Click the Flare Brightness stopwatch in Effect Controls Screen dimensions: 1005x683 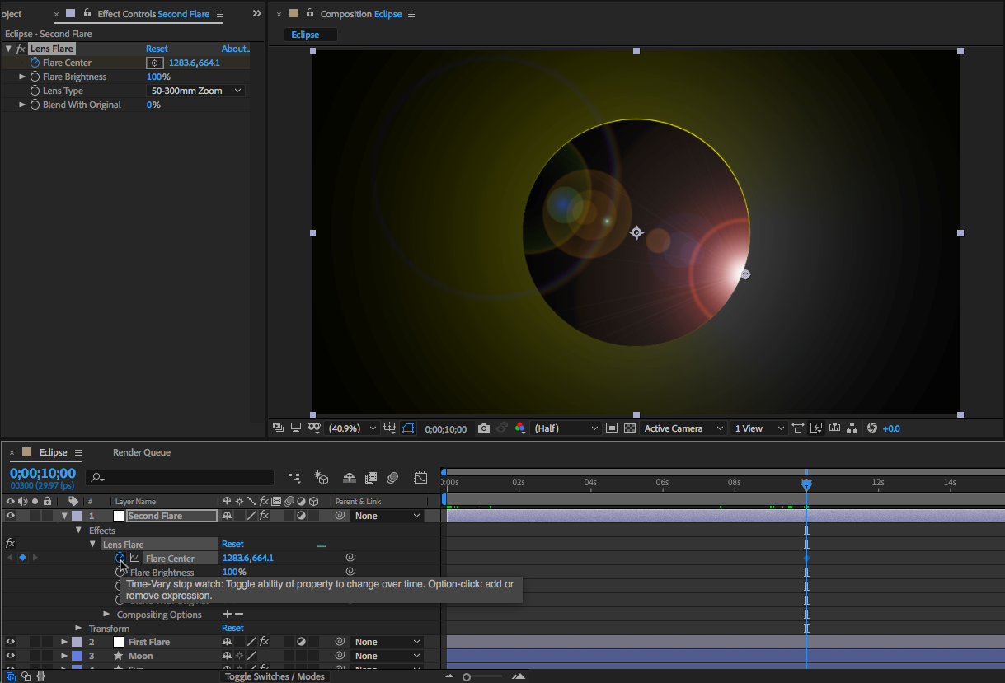click(x=35, y=77)
